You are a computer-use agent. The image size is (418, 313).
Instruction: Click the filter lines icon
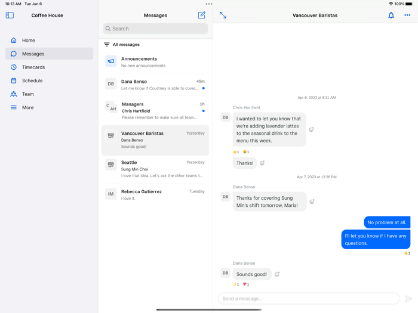click(x=107, y=45)
